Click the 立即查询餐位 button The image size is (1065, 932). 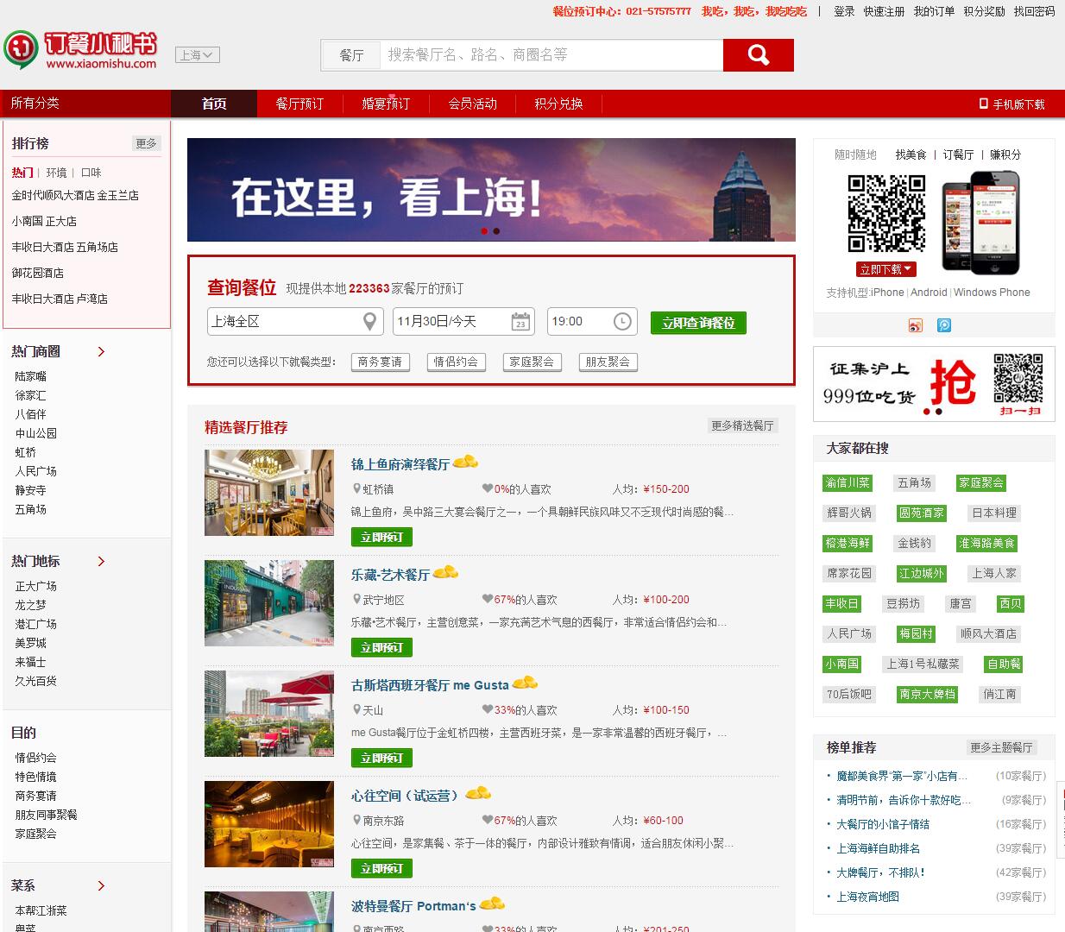(x=698, y=323)
